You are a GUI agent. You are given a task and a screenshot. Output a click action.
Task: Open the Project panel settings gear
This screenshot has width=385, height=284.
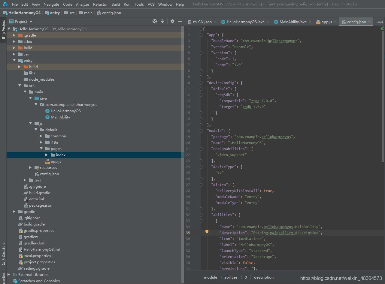point(172,21)
